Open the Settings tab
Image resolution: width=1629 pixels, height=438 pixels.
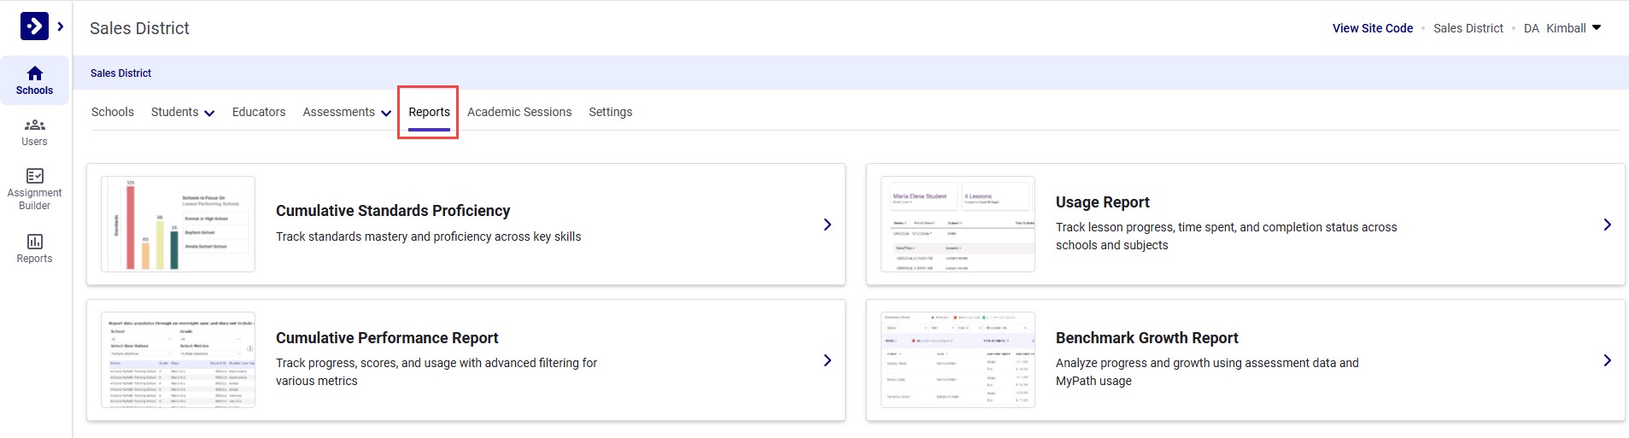click(x=611, y=112)
